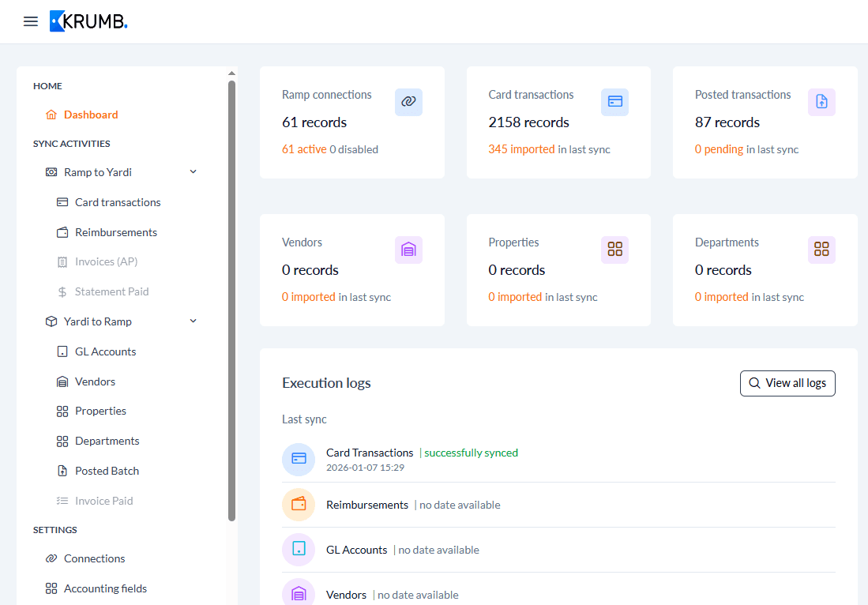The image size is (868, 605).
Task: Open the hamburger menu
Action: [x=30, y=21]
